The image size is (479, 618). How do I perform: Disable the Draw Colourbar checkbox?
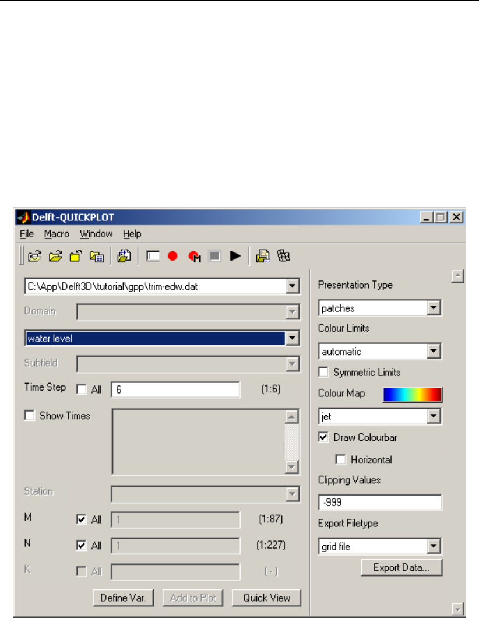323,437
